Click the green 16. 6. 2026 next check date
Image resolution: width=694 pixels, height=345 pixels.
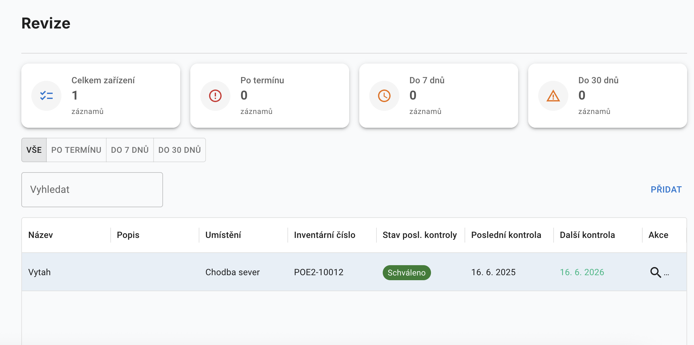pos(582,272)
